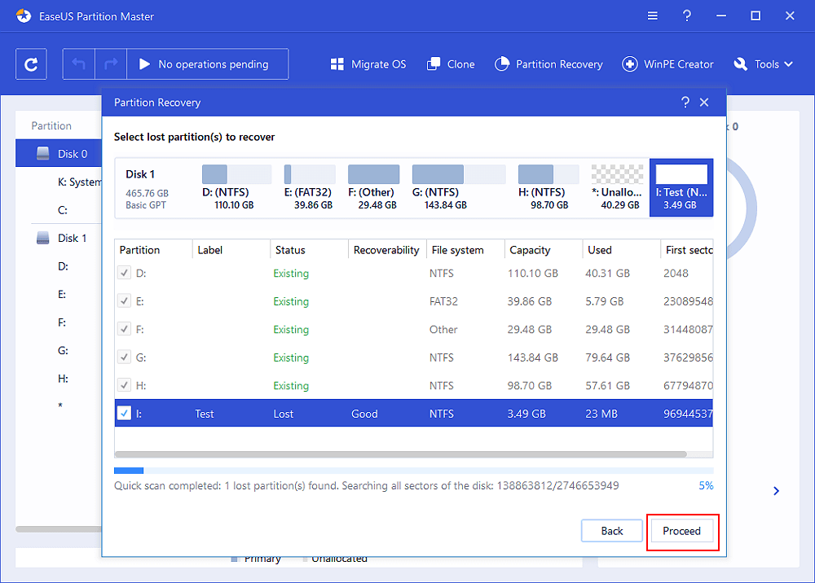Toggle checkbox for partition D:

124,273
